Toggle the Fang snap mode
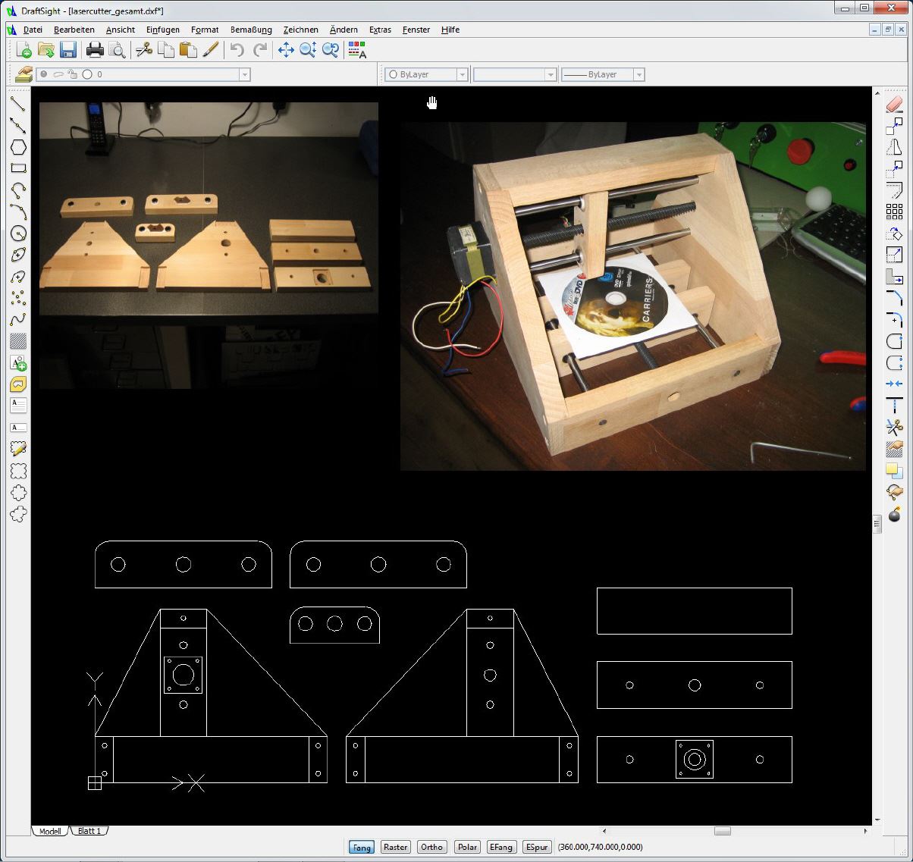 tap(362, 847)
